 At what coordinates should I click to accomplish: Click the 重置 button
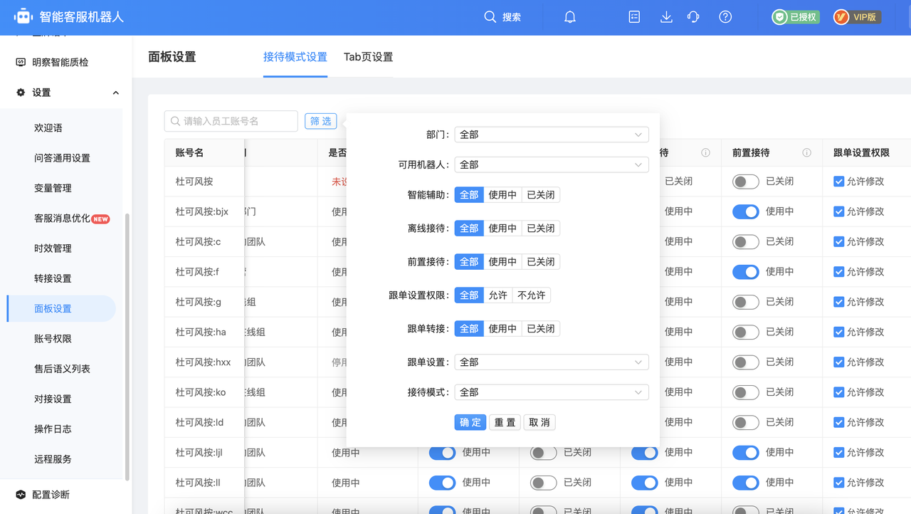[x=505, y=422]
